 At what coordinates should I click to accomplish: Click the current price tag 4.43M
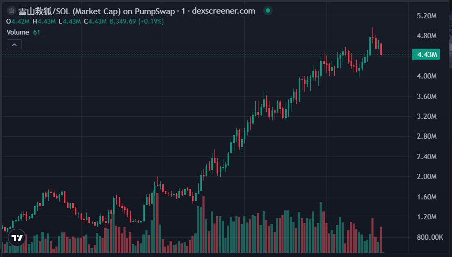(426, 54)
